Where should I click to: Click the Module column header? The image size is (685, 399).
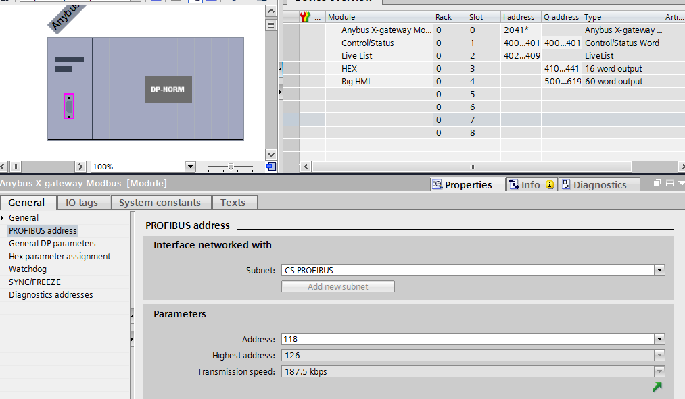tap(379, 17)
